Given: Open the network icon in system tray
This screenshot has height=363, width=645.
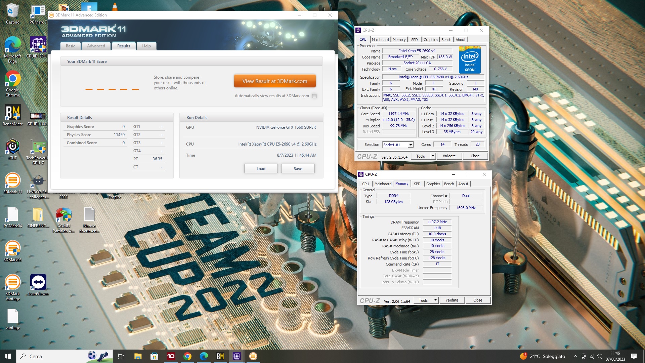Looking at the screenshot, I should pyautogui.click(x=592, y=356).
